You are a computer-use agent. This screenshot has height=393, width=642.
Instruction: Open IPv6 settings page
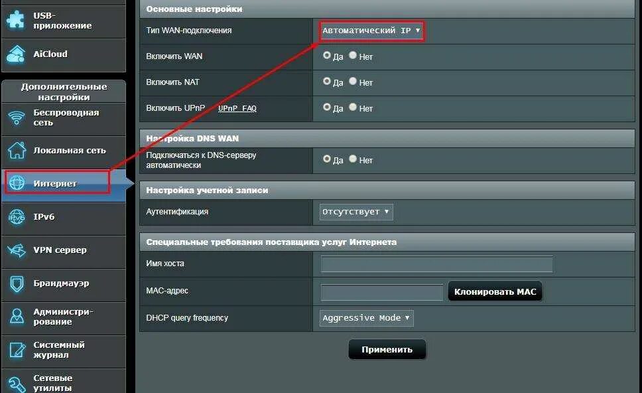pos(64,218)
